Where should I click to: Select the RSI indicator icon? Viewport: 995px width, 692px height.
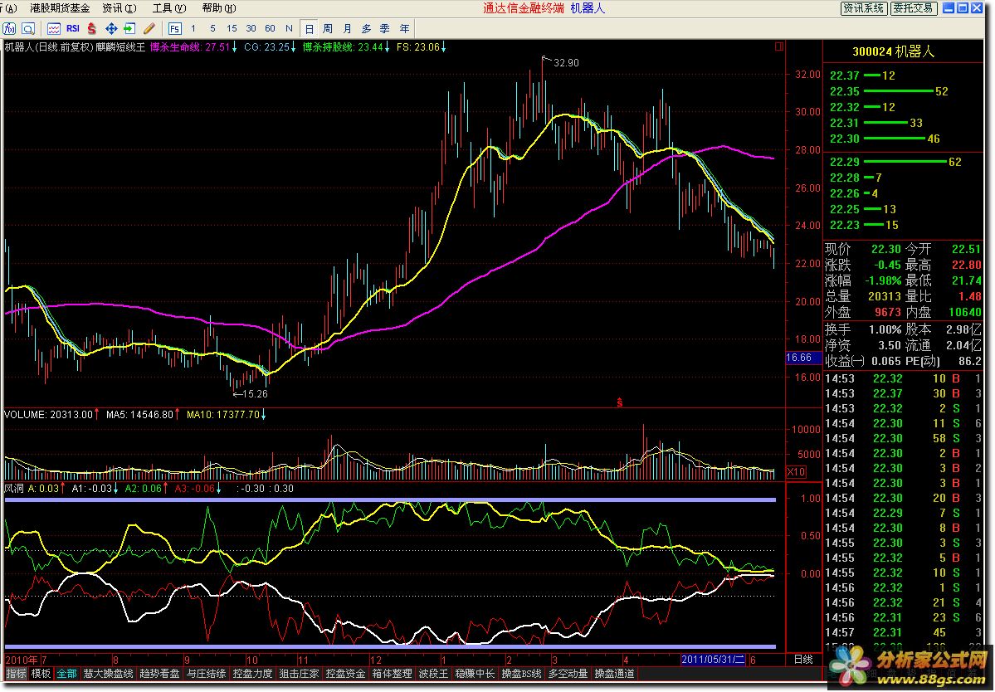click(73, 28)
